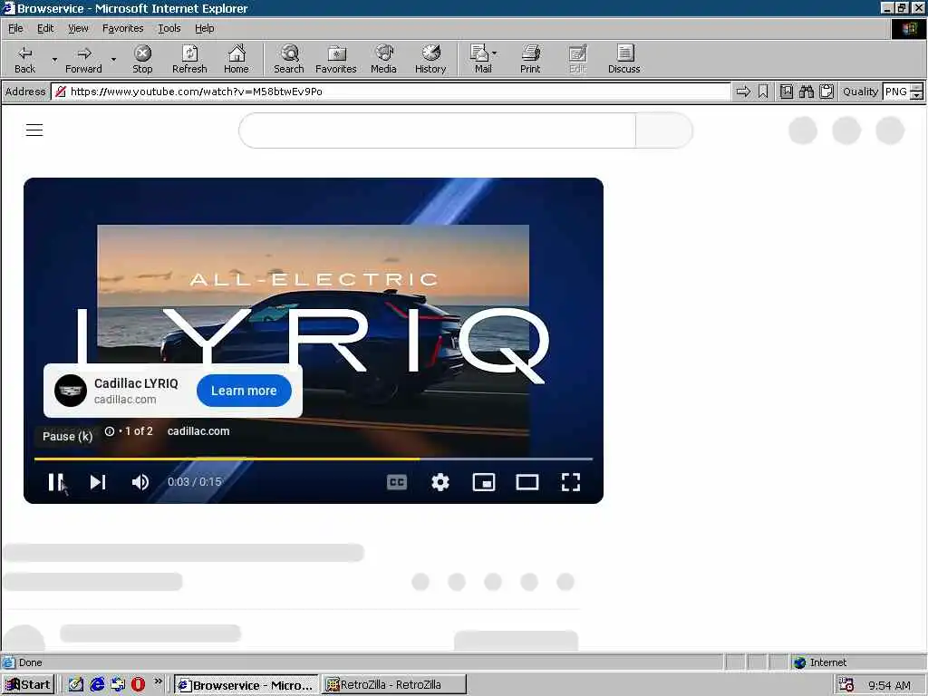This screenshot has height=696, width=928.
Task: Launch Opera from quick launch
Action: (x=139, y=685)
